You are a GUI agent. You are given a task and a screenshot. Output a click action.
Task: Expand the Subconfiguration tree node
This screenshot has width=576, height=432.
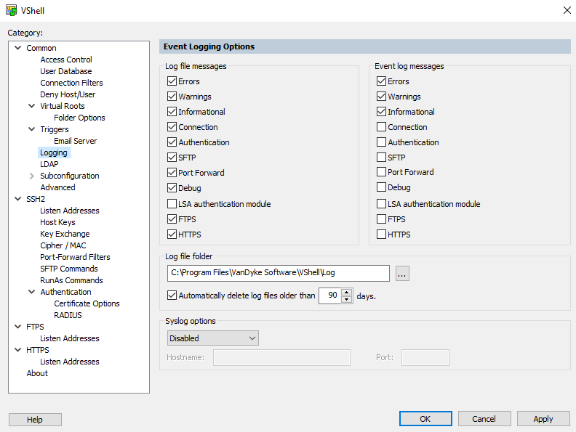pyautogui.click(x=32, y=176)
